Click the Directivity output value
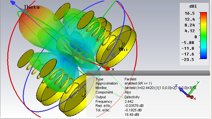The height and width of the screenshot is (119, 212). pyautogui.click(x=132, y=97)
